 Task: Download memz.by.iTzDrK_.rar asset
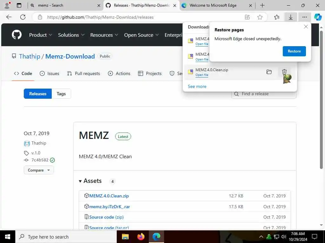pos(109,207)
